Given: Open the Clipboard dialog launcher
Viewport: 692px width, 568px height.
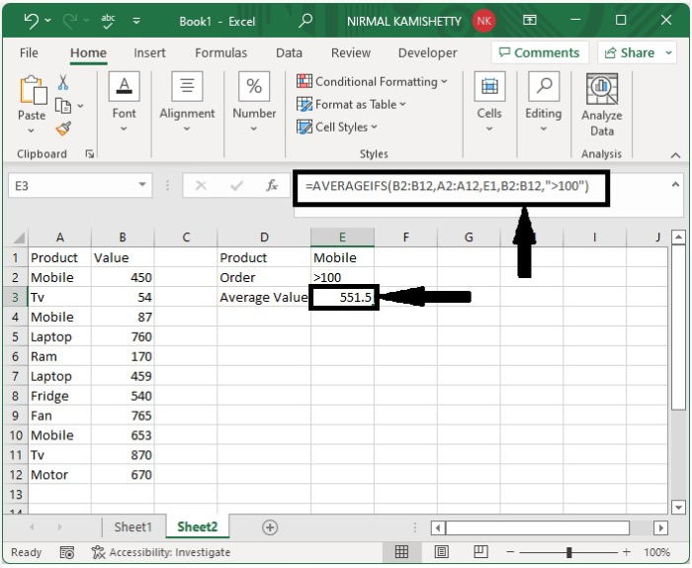Looking at the screenshot, I should click(x=90, y=153).
